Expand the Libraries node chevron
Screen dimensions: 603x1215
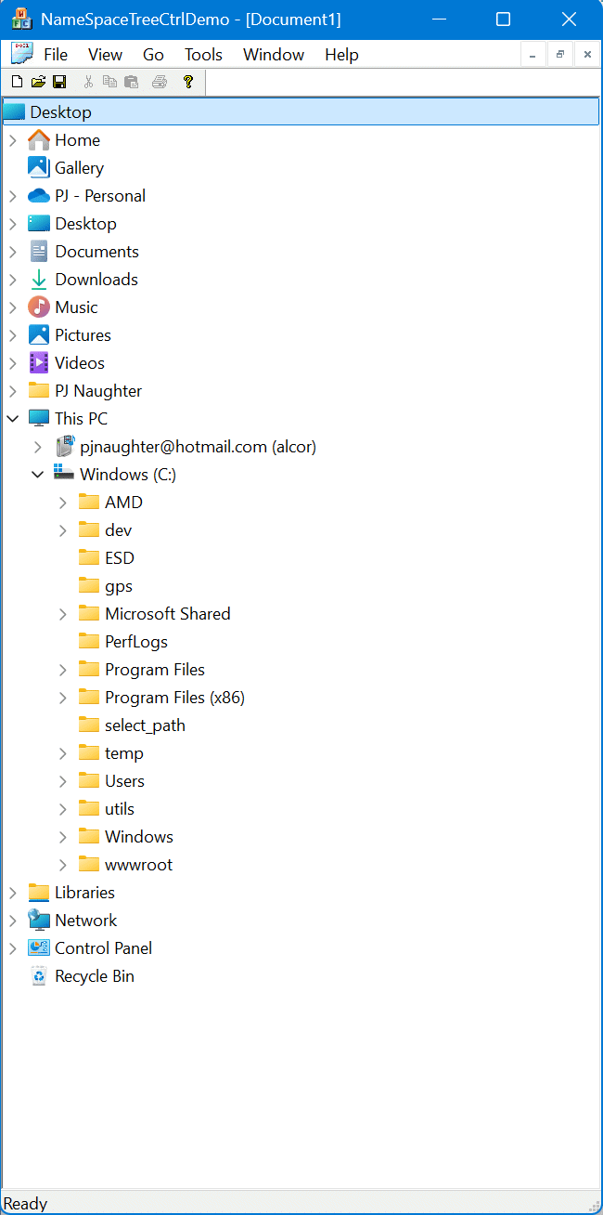click(x=13, y=893)
